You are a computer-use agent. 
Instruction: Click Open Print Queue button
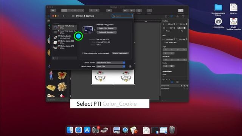coord(107,28)
